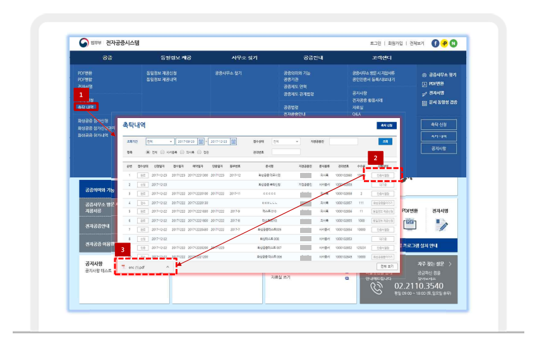Click the 전체 보기 button
Image resolution: width=537 pixels, height=346 pixels.
tap(387, 266)
